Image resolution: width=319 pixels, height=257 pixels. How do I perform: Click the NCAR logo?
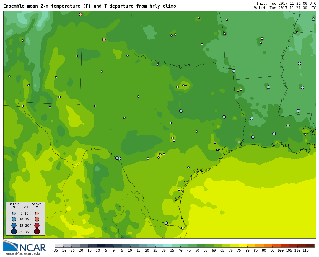[25, 246]
